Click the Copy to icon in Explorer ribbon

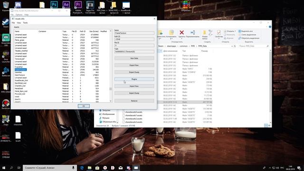click(171, 32)
